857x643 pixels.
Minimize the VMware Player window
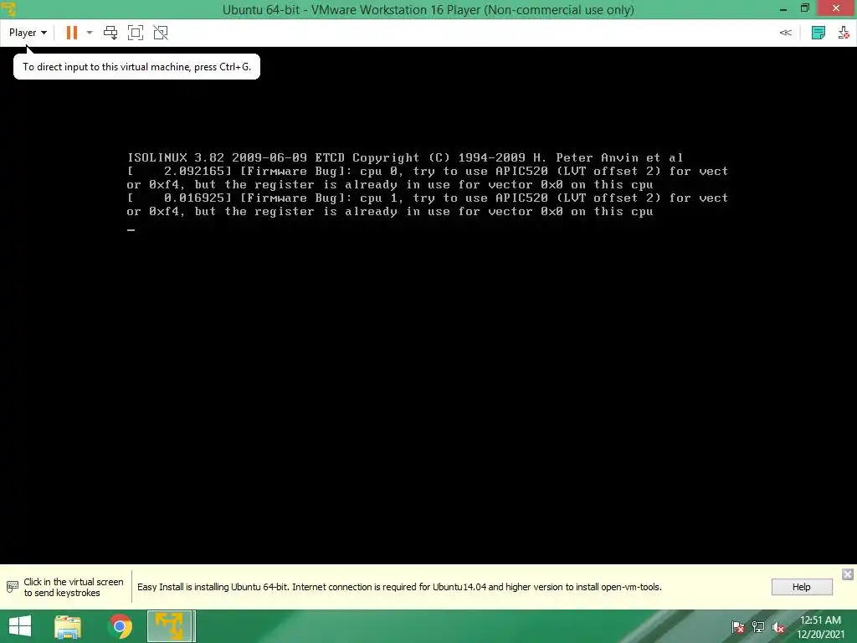coord(783,8)
